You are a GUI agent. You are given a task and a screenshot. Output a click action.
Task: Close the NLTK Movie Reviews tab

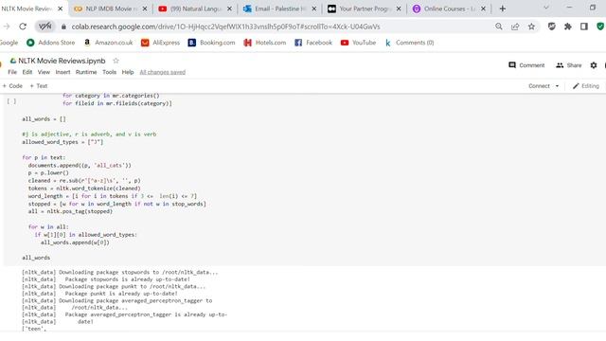(x=60, y=9)
